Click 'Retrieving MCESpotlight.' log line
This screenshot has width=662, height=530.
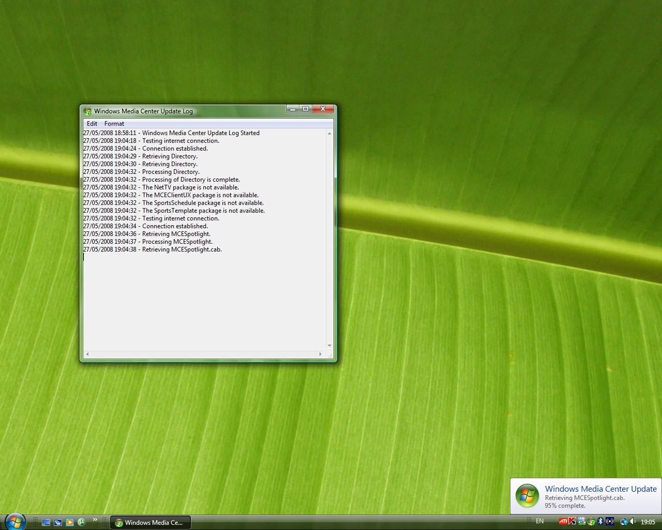(x=147, y=234)
